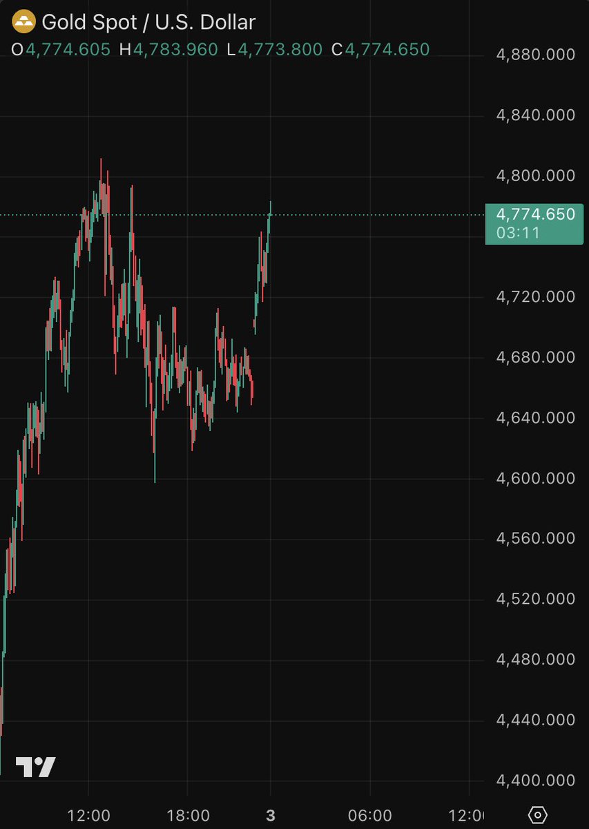The height and width of the screenshot is (829, 589).
Task: Click the 4,400.000 price axis label
Action: coord(535,781)
